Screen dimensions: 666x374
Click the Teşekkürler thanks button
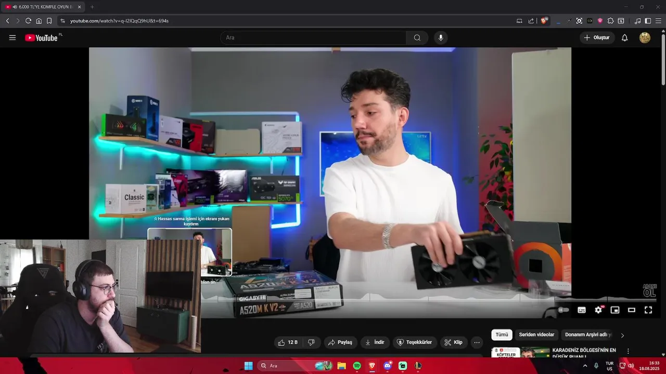pyautogui.click(x=415, y=342)
